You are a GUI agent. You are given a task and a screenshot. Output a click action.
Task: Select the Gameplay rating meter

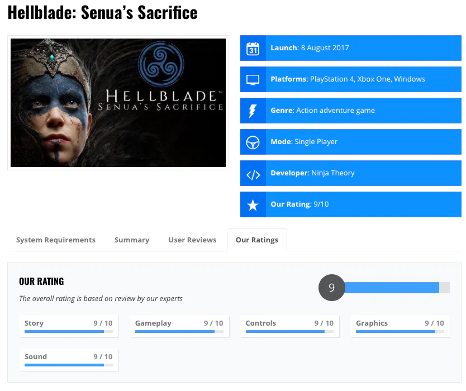(179, 332)
